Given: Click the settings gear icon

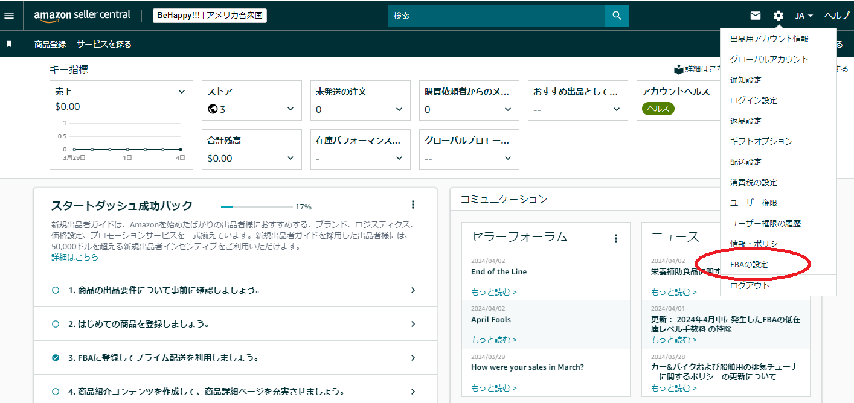Looking at the screenshot, I should pos(779,16).
